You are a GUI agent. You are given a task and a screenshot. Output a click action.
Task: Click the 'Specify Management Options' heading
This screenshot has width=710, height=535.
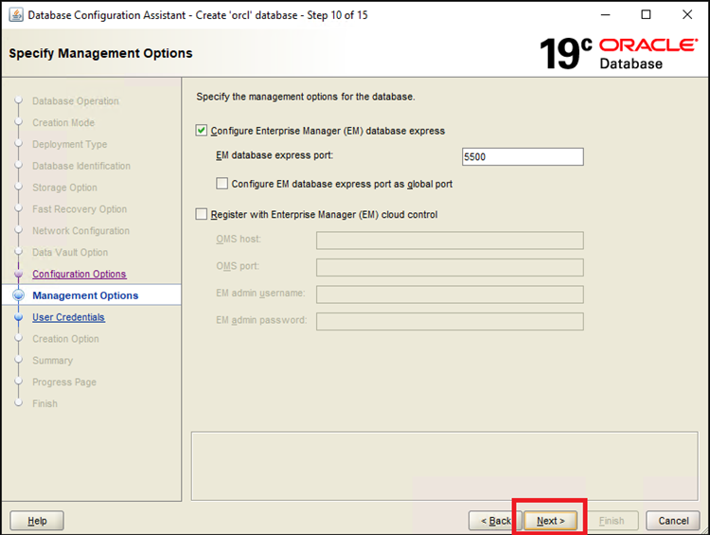click(x=100, y=53)
